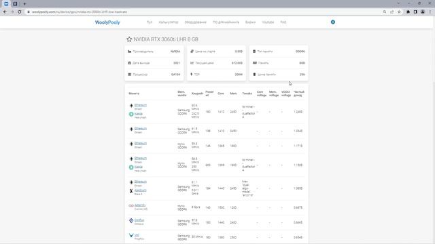Click the processor chip icon
Image resolution: width=435 pixels, height=244 pixels.
click(130, 75)
